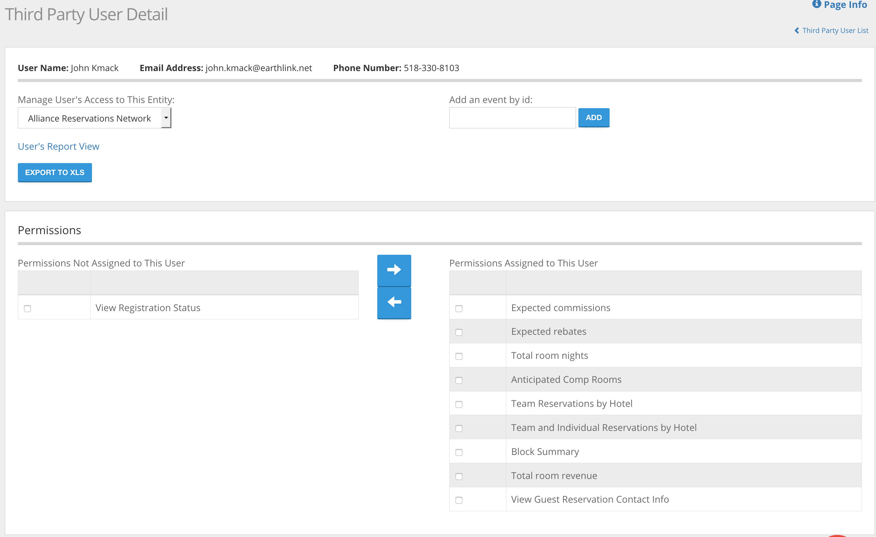Screen dimensions: 876x537
Task: Click the ADD event button
Action: (593, 118)
